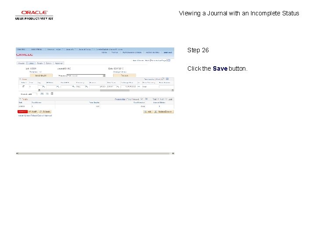Click the Template List link
The image size is (316, 237).
click(36, 72)
